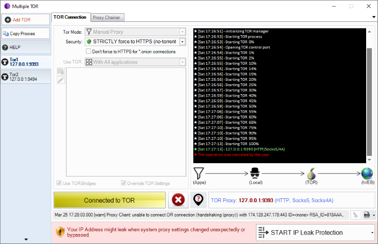This screenshot has height=244, width=378.
Task: Switch to Proxy Chainer tab
Action: [106, 18]
